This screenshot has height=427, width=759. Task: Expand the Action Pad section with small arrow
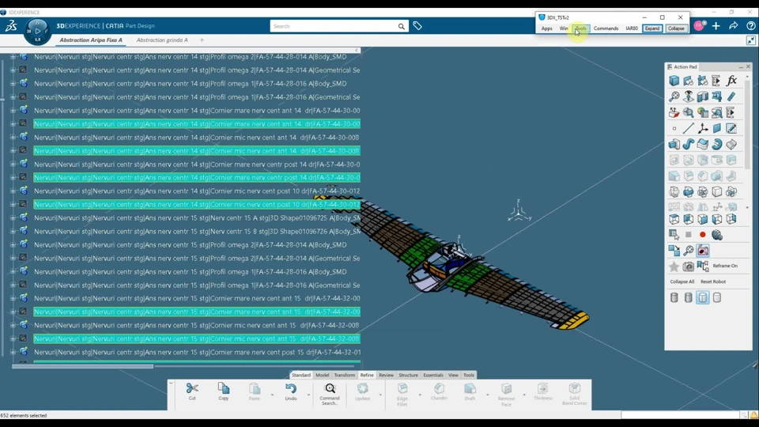[747, 207]
